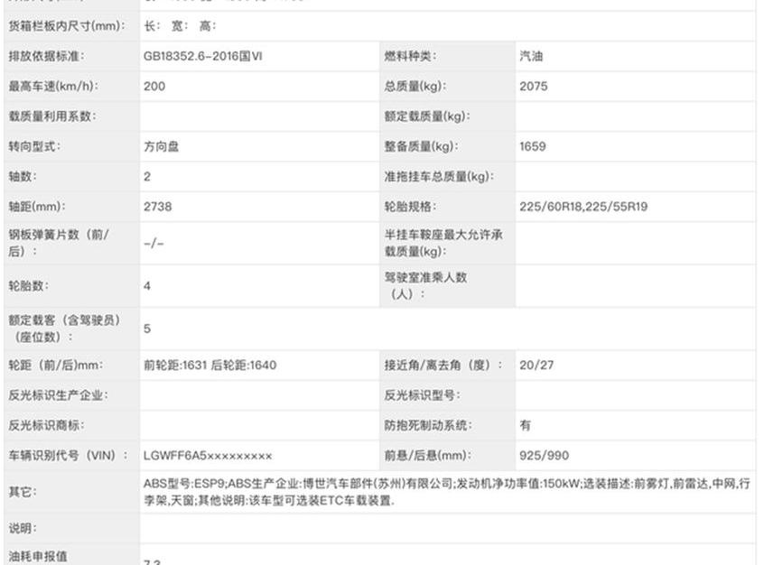Click the 货箱栏板内尺寸(mm) label
Viewport: 764px width, 565px height.
[x=66, y=26]
